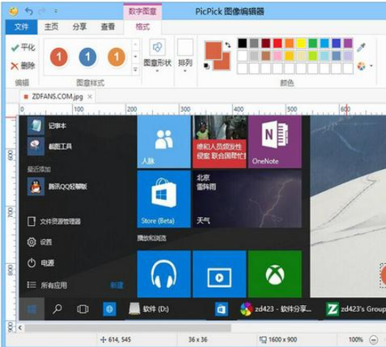The image size is (386, 347).
Task: Open the color palette wheel icon
Action: coord(362,66)
